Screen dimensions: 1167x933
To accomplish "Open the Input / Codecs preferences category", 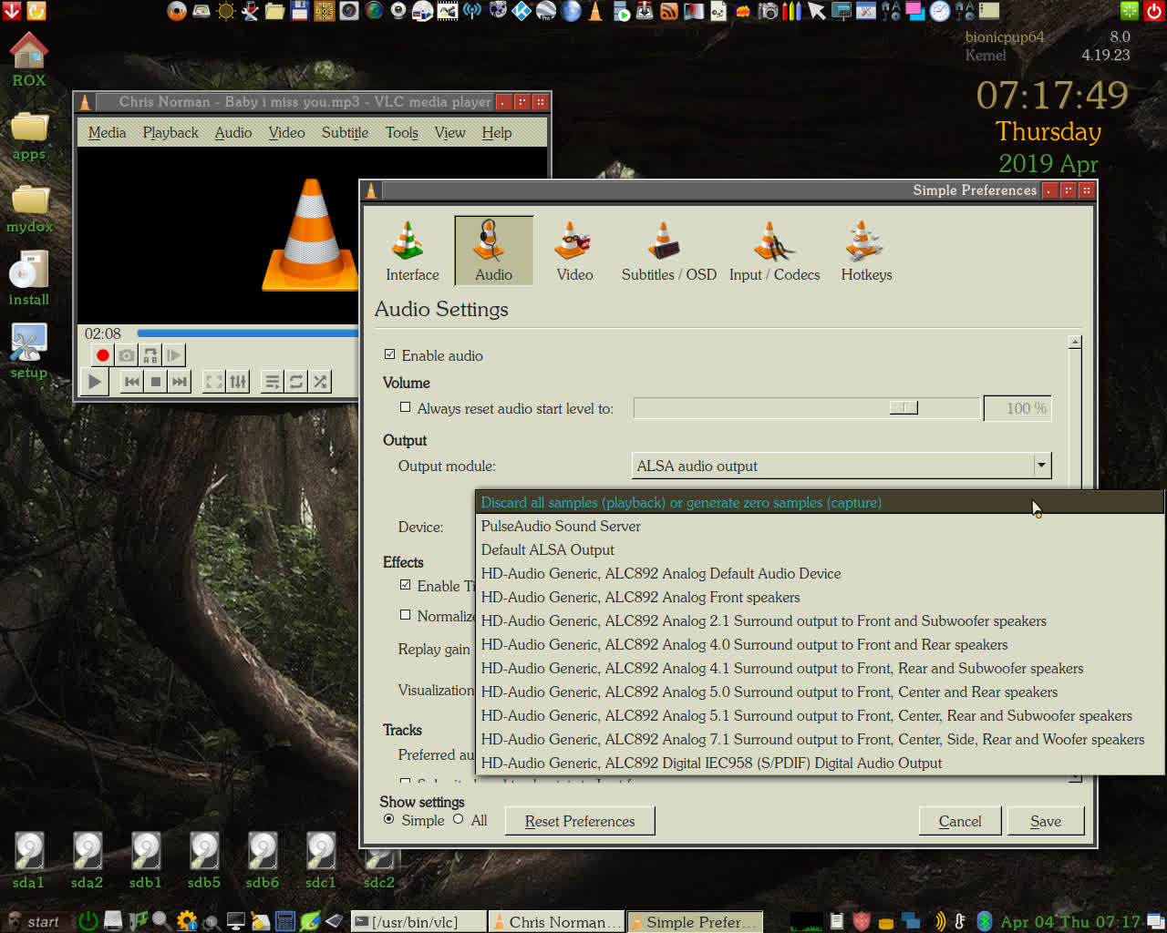I will 774,251.
